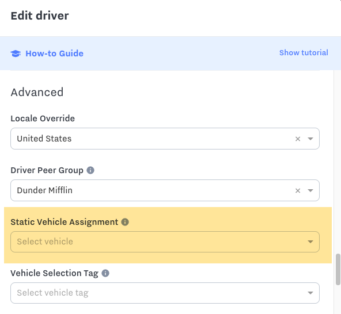The image size is (341, 314).
Task: Click the Driver Peer Group label
Action: coord(47,170)
